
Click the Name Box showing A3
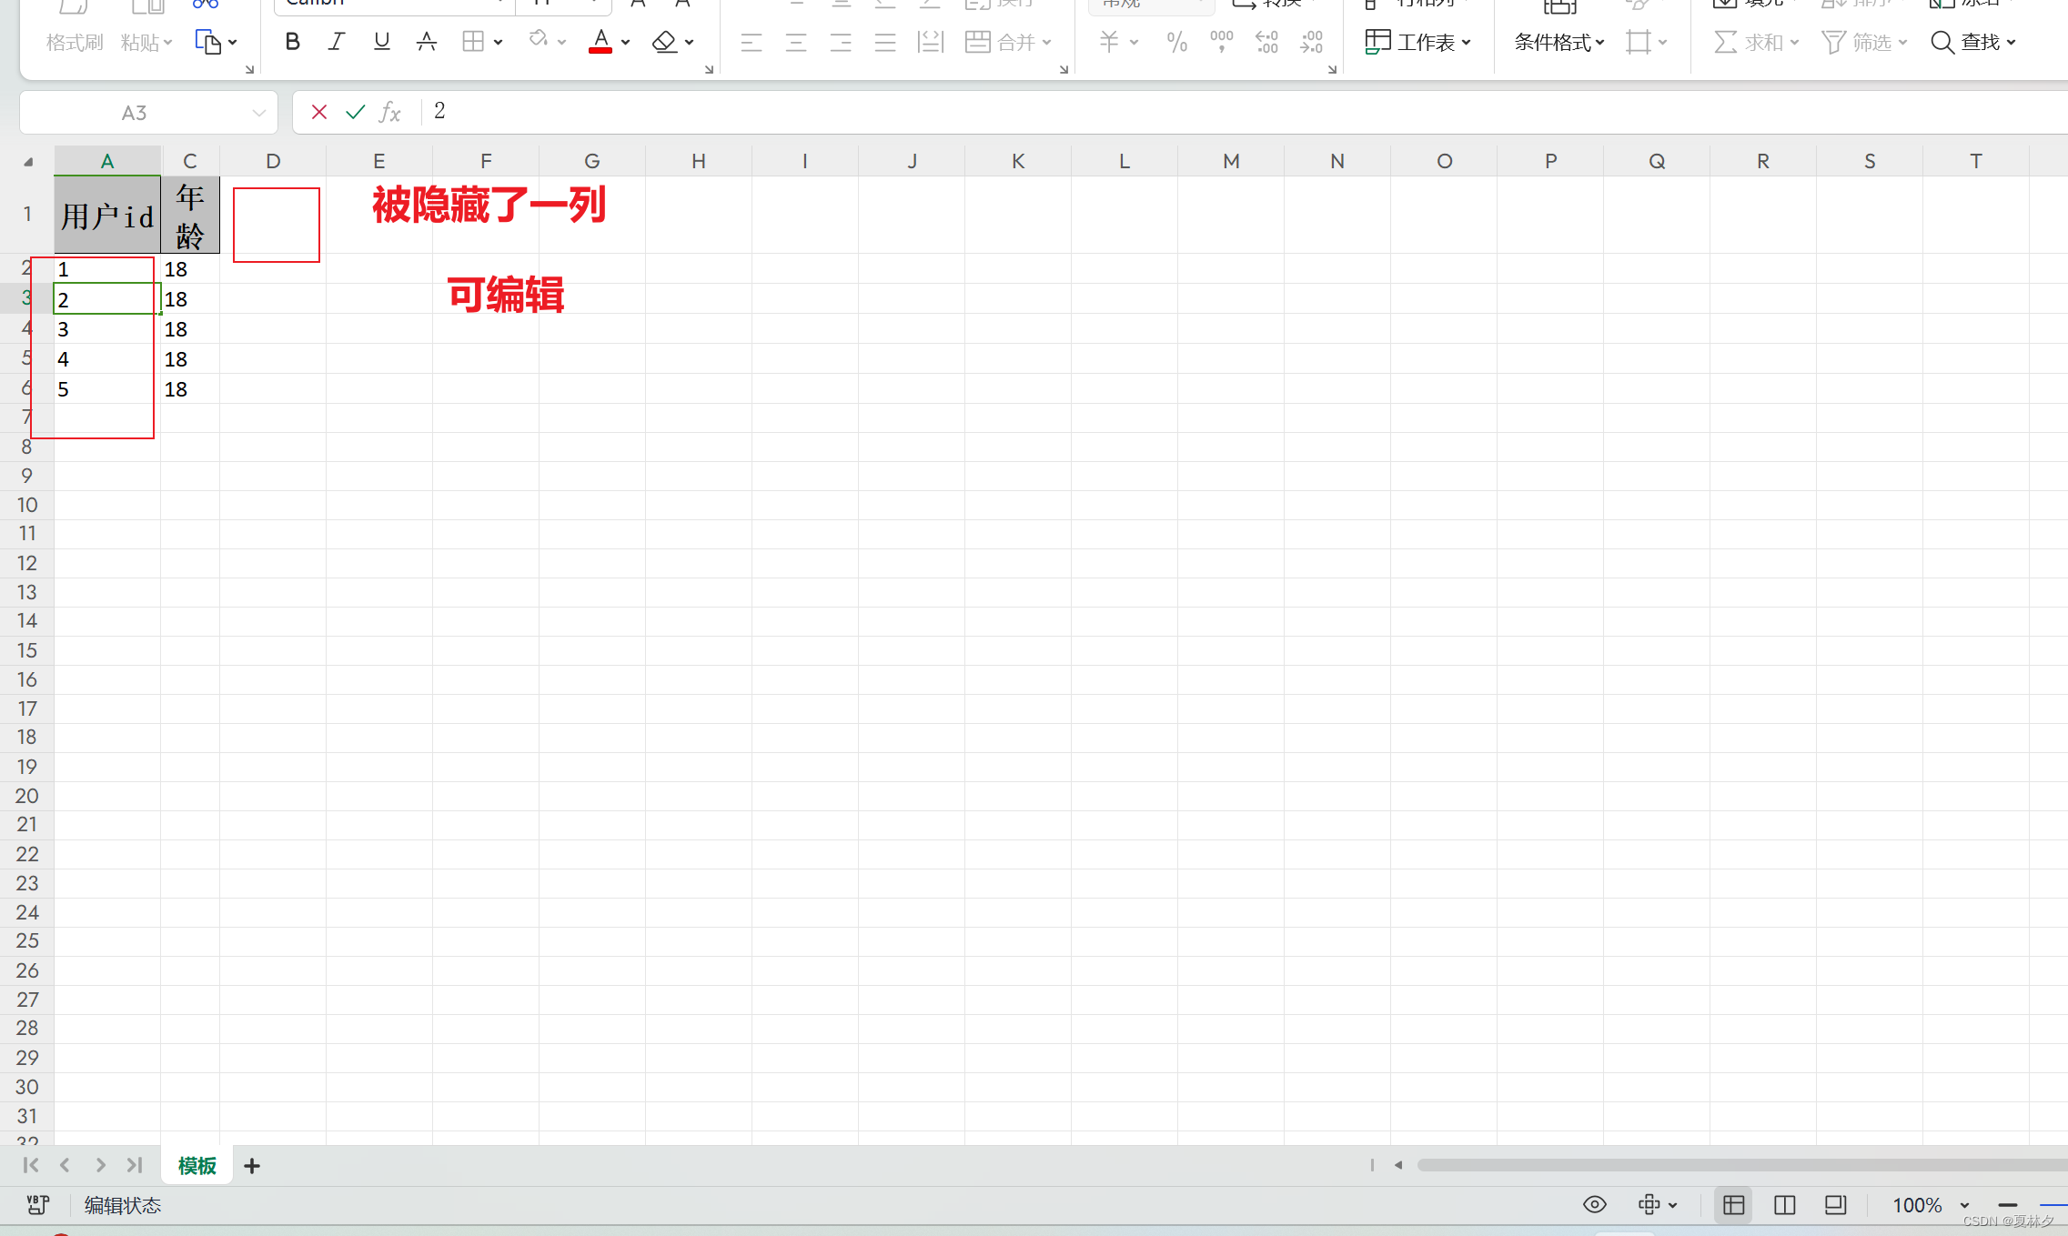(135, 113)
